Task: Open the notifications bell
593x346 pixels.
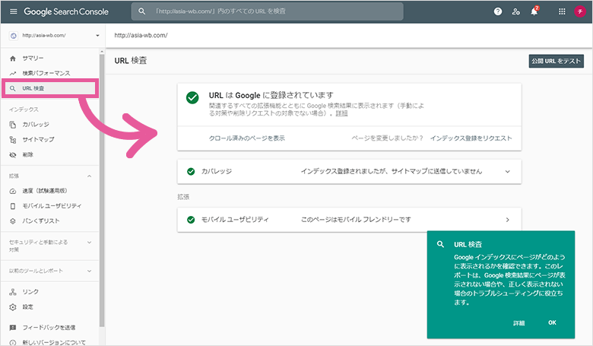Action: (534, 11)
